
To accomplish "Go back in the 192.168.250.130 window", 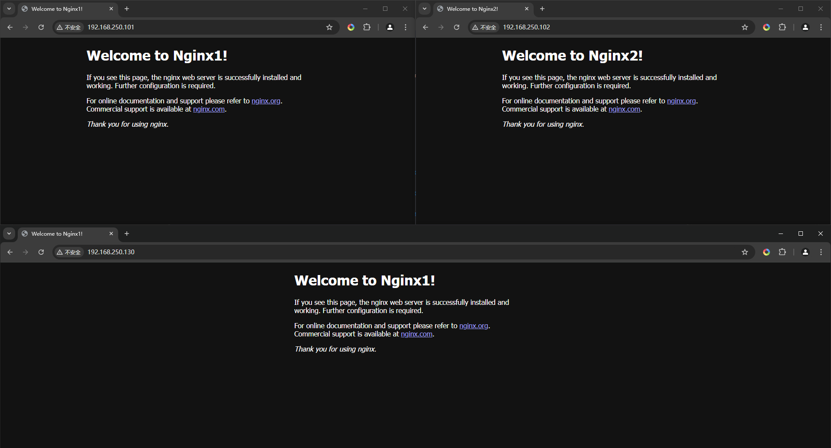I will click(10, 252).
